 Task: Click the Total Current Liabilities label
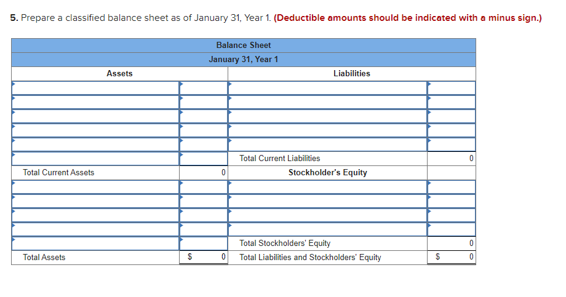click(280, 159)
